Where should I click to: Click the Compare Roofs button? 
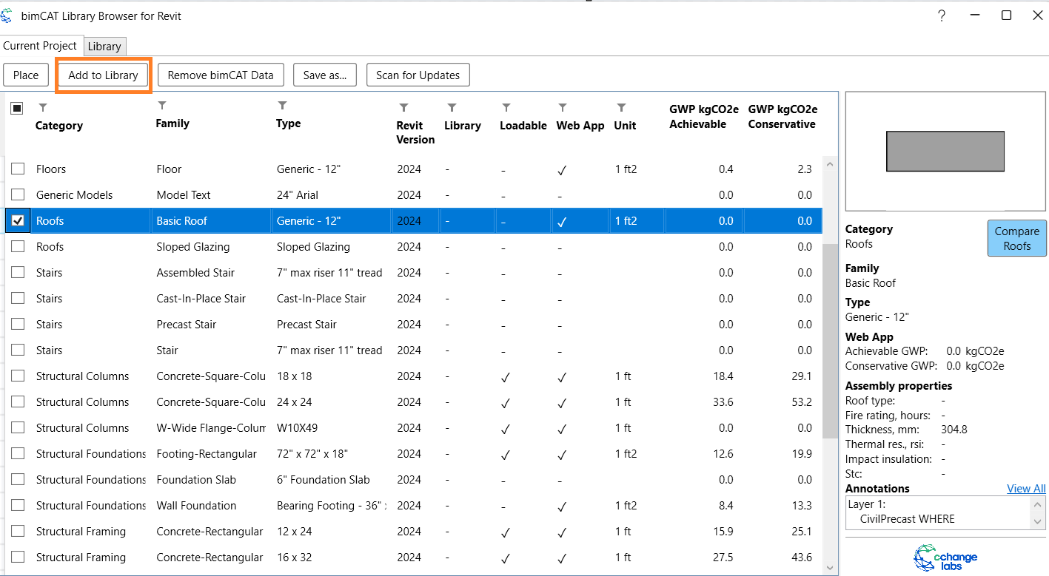1017,238
